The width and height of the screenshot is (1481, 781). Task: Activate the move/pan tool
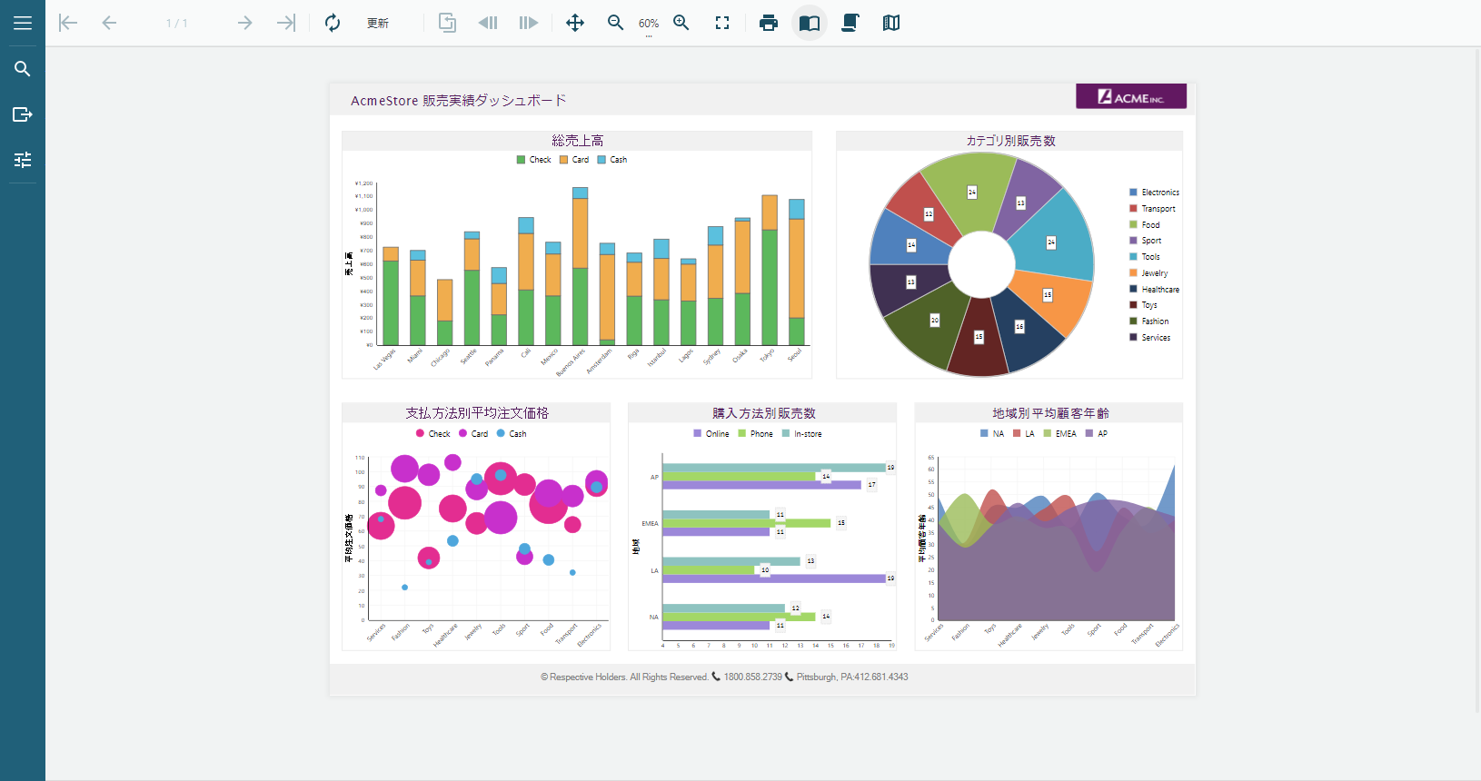[x=575, y=23]
